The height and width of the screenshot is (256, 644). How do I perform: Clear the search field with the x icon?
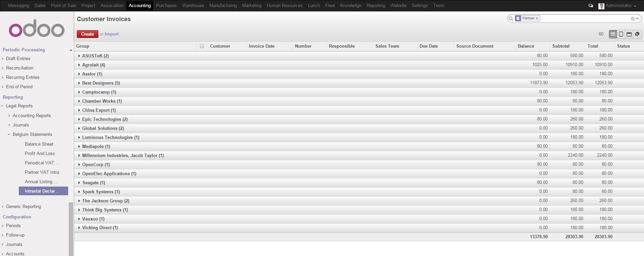pyautogui.click(x=632, y=18)
